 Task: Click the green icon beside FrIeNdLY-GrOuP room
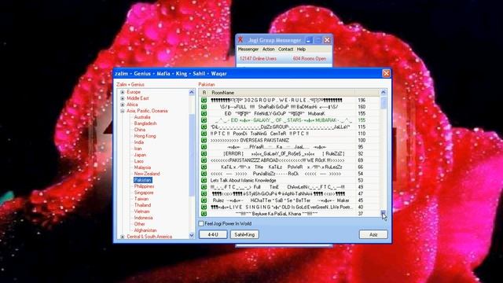pos(204,113)
